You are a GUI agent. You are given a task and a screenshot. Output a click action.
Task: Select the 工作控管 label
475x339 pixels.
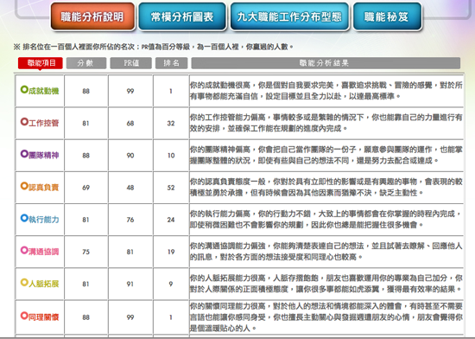point(44,123)
